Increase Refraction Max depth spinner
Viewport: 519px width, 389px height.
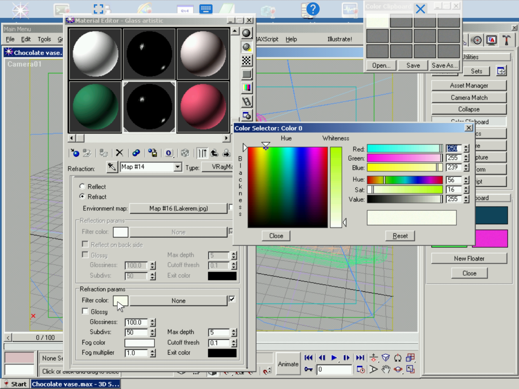coord(234,330)
